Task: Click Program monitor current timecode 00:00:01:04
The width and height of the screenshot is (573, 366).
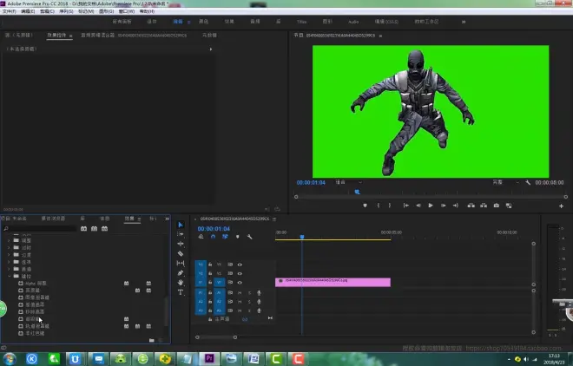Action: pyautogui.click(x=311, y=182)
